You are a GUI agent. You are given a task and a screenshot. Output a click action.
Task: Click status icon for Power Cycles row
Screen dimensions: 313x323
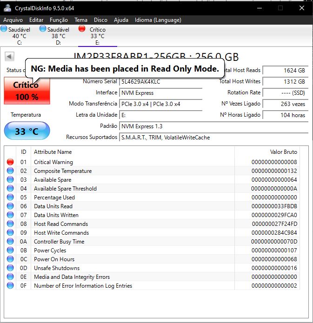pos(10,250)
